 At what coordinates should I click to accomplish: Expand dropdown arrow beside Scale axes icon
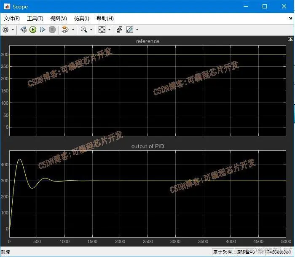(x=109, y=30)
